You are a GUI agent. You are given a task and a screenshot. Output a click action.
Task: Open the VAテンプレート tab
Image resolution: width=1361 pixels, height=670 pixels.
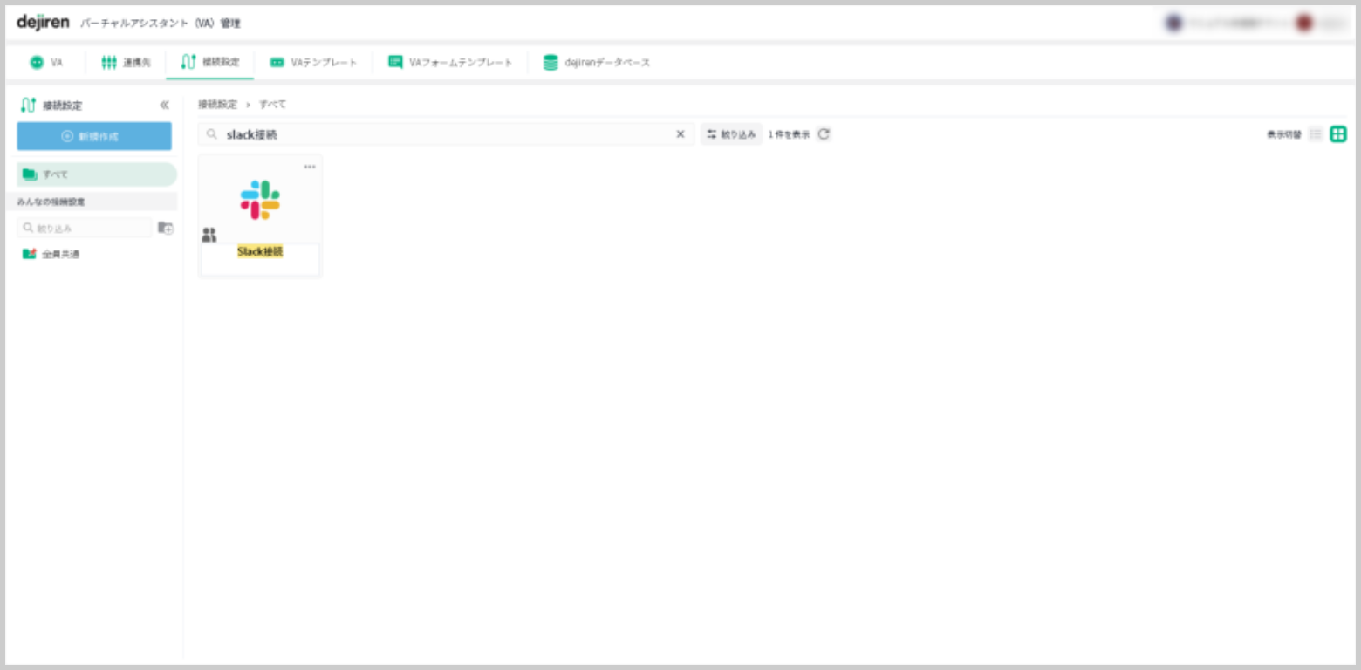(x=314, y=63)
